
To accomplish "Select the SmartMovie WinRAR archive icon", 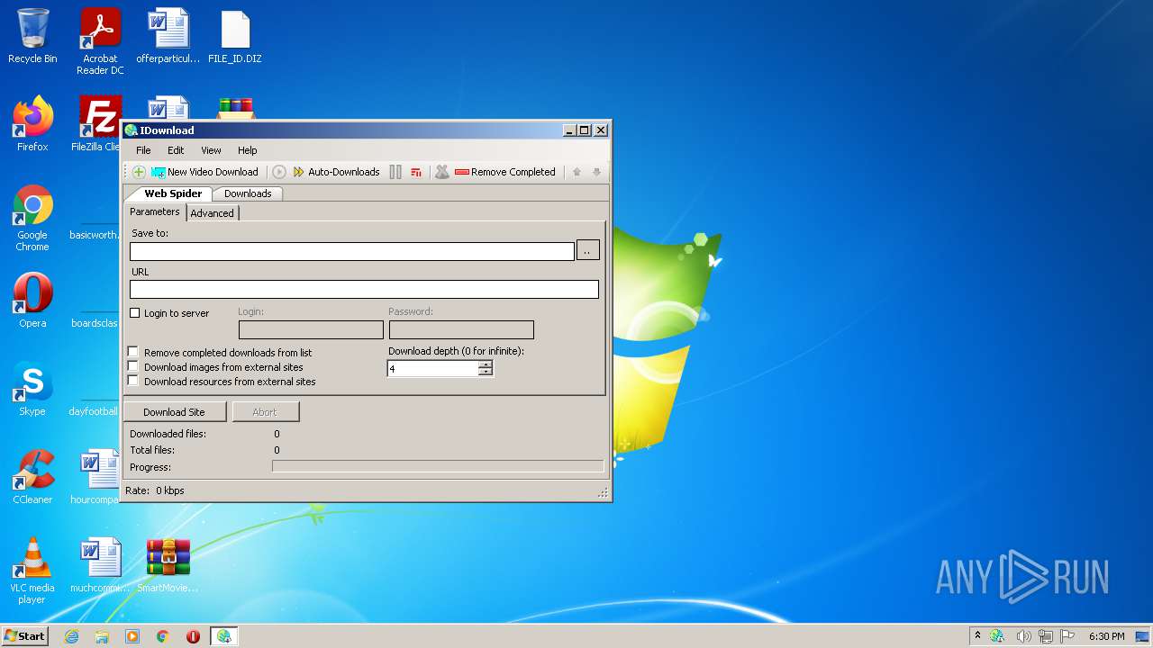I will [168, 565].
